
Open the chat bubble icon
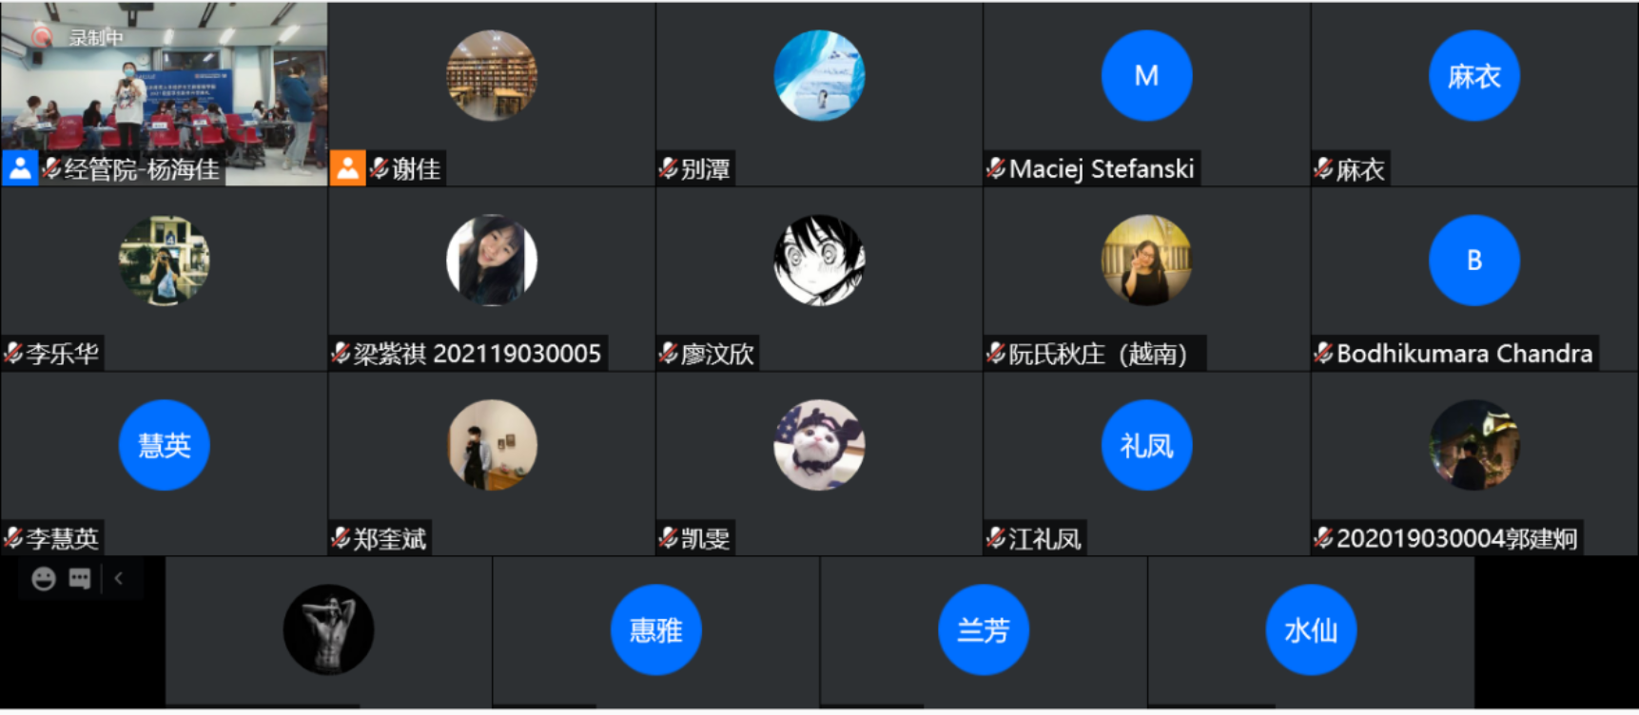[80, 578]
